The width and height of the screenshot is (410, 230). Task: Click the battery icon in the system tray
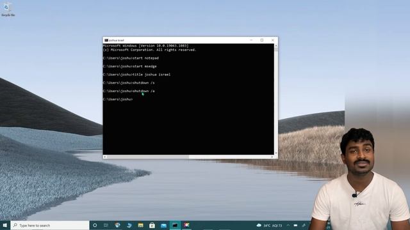click(x=295, y=226)
